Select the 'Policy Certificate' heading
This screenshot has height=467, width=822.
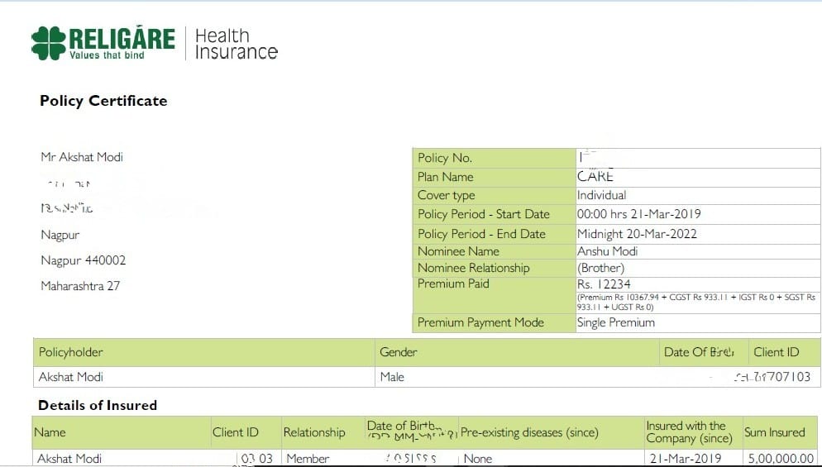click(103, 101)
